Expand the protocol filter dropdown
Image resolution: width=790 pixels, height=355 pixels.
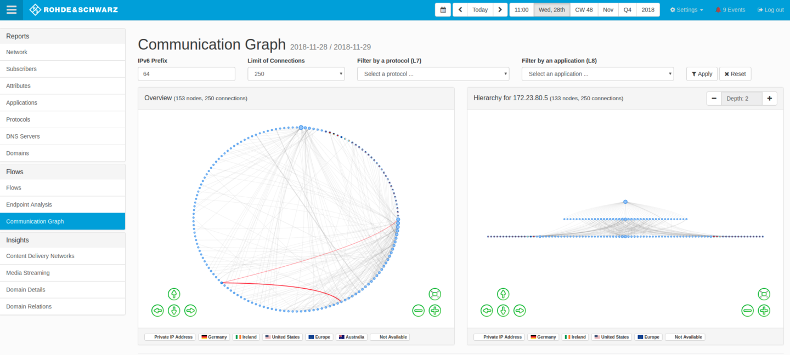tap(433, 74)
